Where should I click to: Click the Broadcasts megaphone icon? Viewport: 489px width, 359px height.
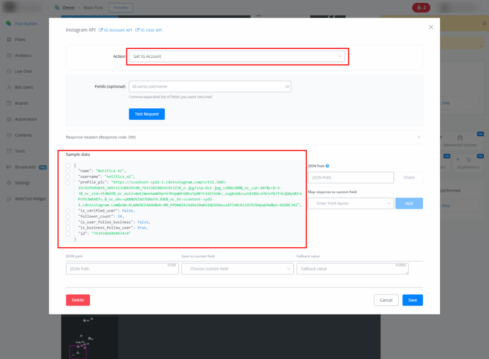[9, 167]
